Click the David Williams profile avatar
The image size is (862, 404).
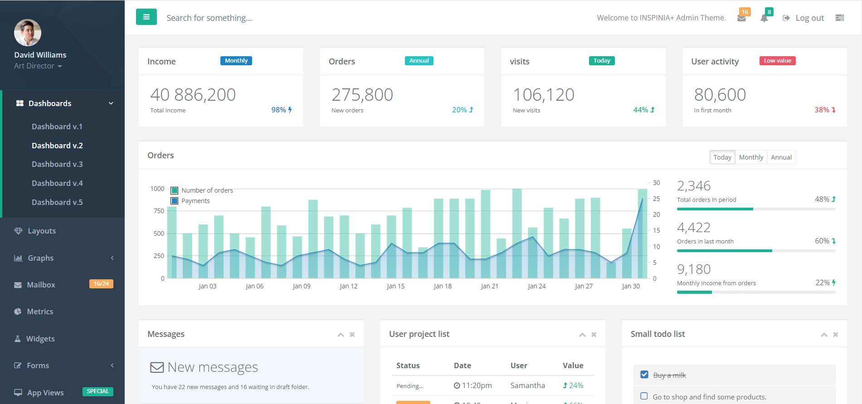[x=28, y=33]
